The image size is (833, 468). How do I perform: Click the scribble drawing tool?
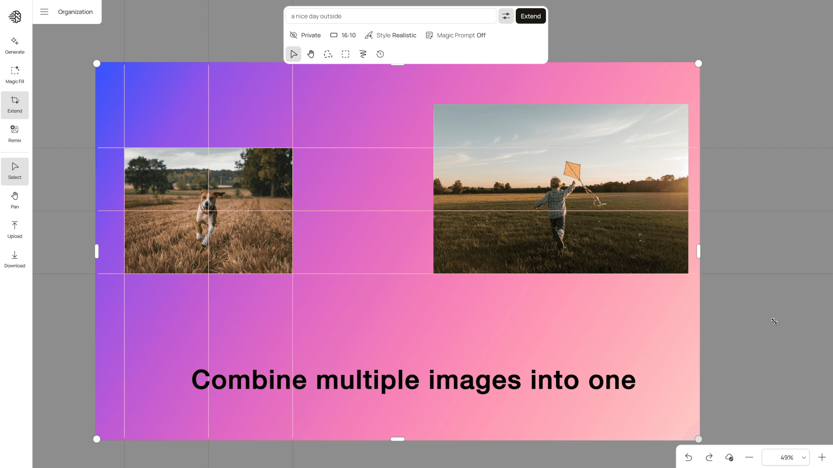[363, 54]
